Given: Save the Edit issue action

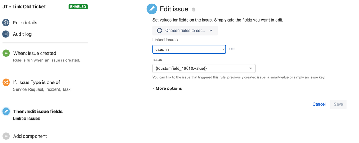Looking at the screenshot, I should pos(338,104).
